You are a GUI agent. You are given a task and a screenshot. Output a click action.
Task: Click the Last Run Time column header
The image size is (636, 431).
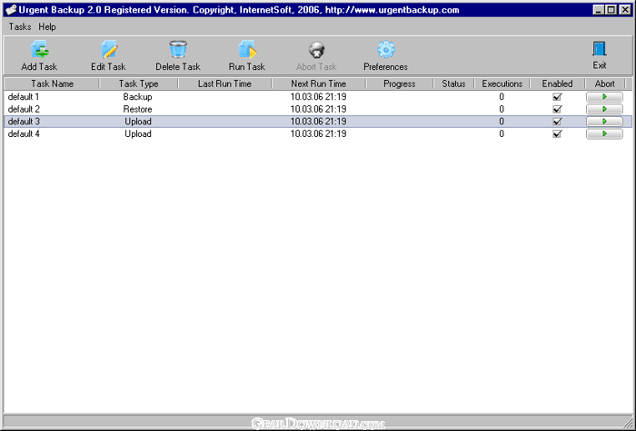tap(224, 83)
